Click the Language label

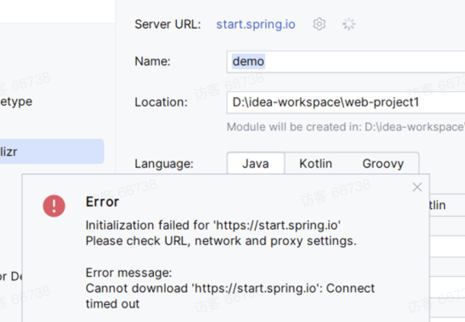164,163
